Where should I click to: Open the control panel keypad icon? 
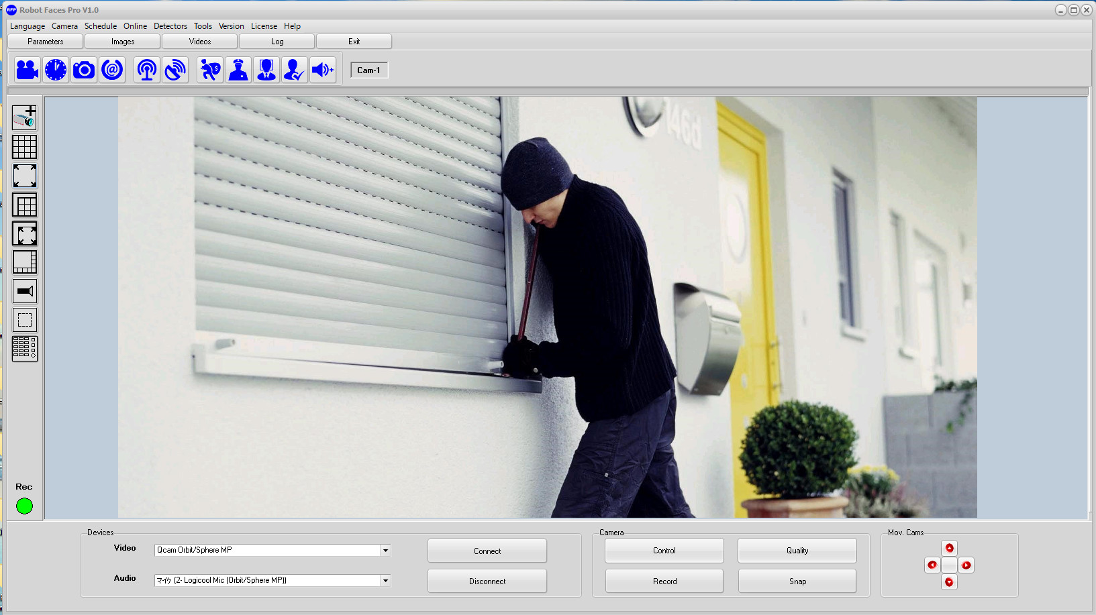click(25, 349)
